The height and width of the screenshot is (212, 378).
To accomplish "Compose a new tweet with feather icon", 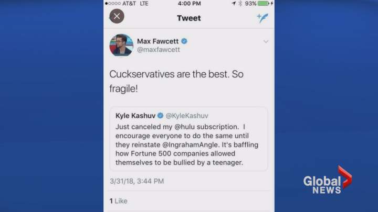I will coord(263,18).
